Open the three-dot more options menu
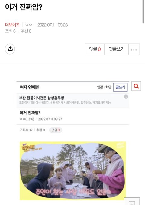 click(134, 49)
